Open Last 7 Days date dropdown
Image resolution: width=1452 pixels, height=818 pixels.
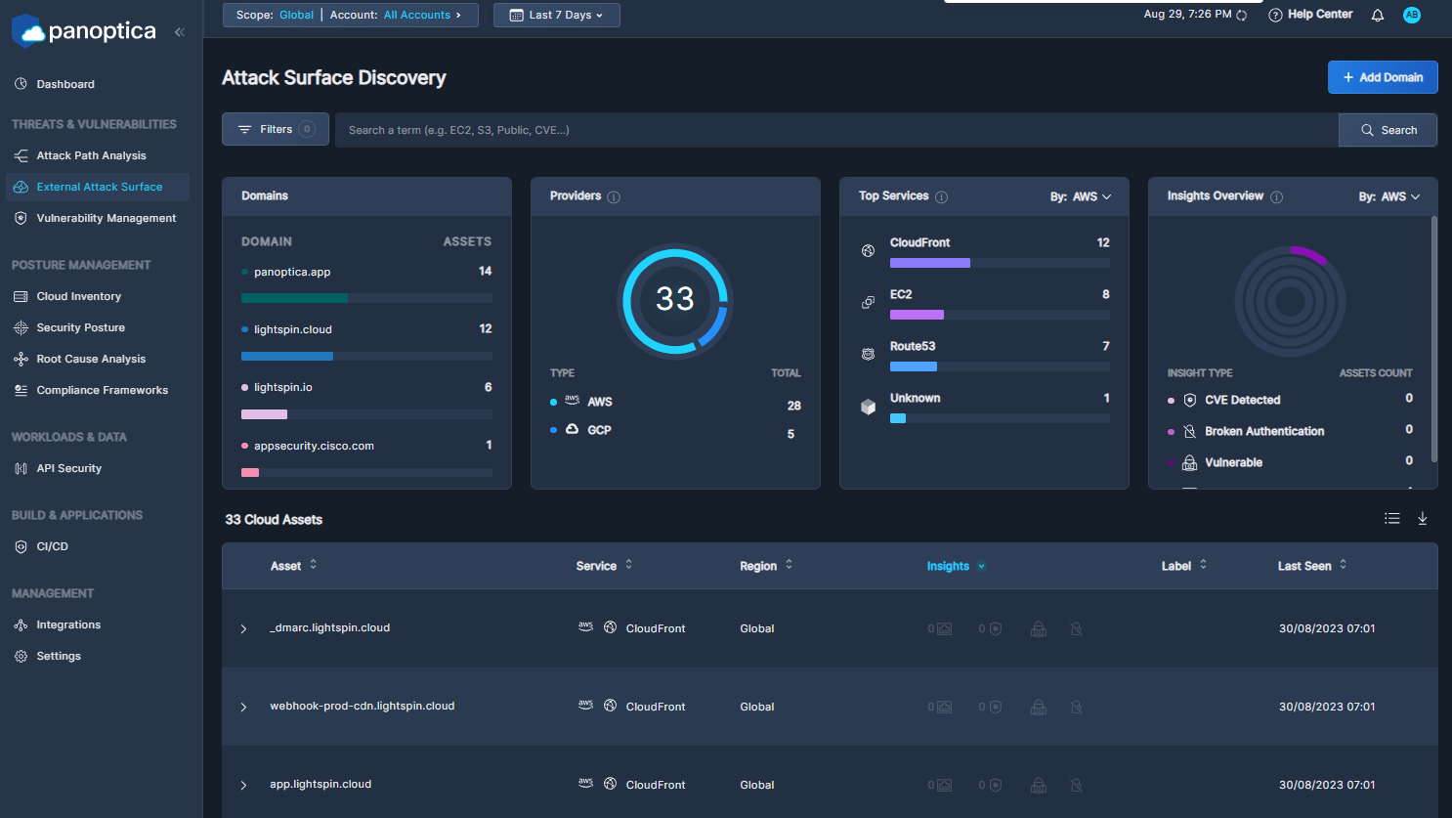pyautogui.click(x=557, y=15)
